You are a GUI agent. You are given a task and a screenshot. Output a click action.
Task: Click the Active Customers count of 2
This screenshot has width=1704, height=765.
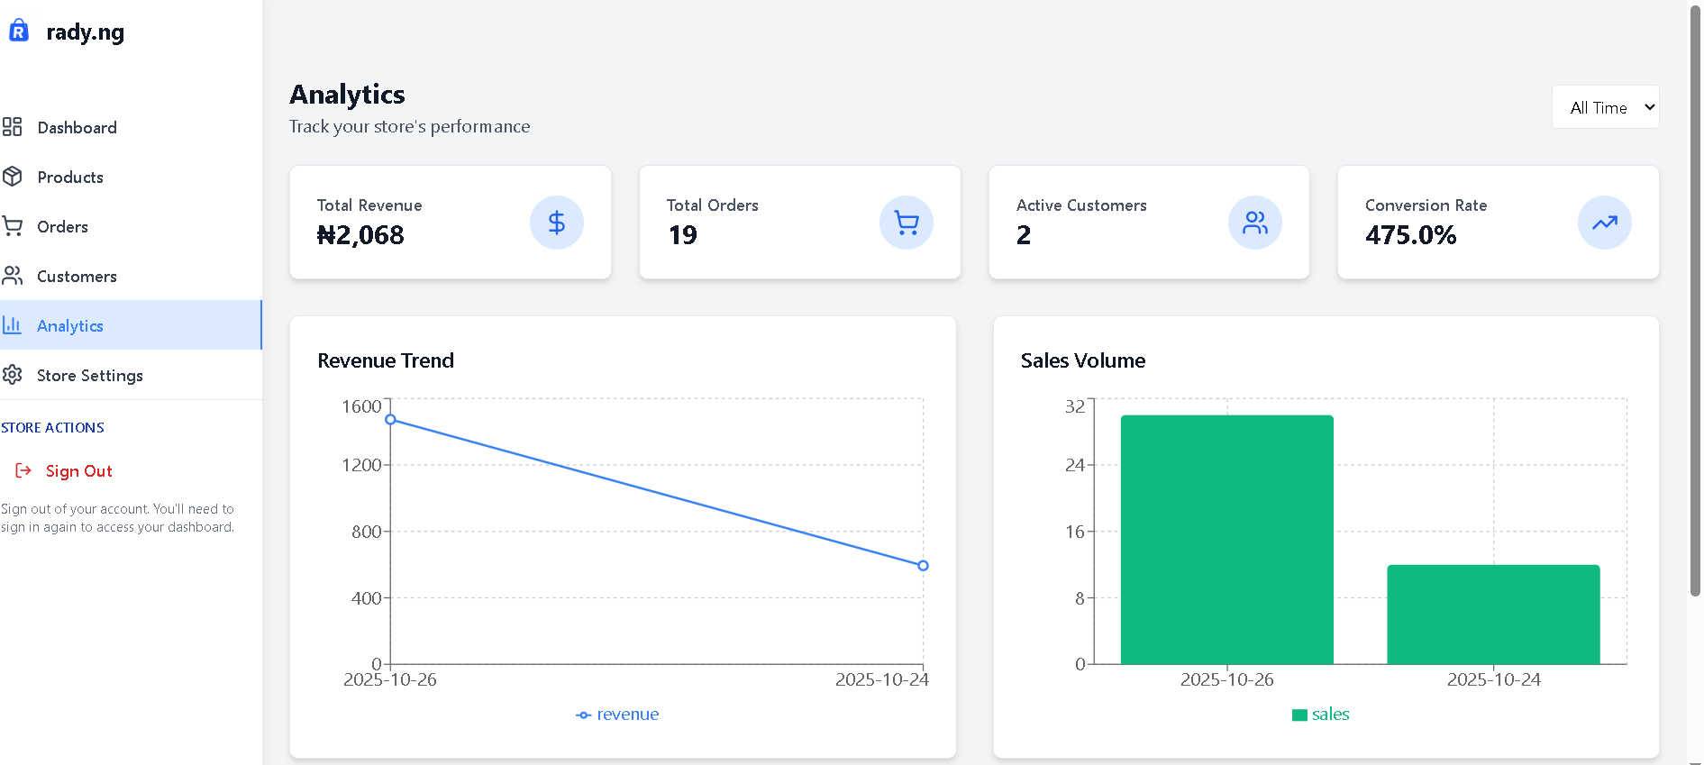coord(1024,235)
